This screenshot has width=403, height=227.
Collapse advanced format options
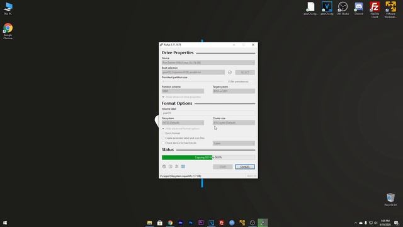tap(181, 129)
